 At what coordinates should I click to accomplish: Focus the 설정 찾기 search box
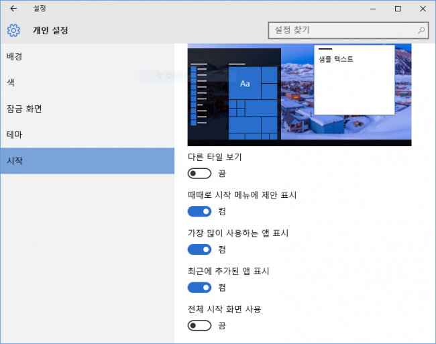click(348, 30)
